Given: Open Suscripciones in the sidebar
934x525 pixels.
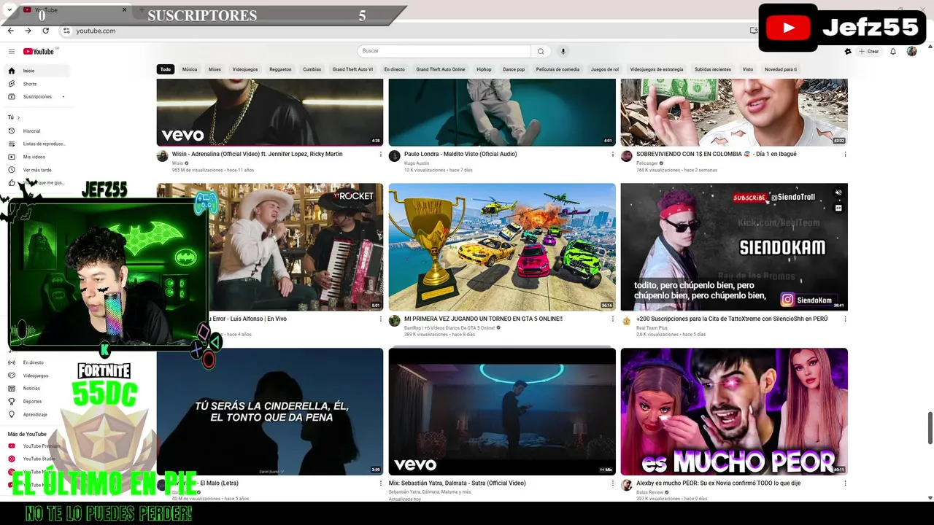Looking at the screenshot, I should point(36,96).
